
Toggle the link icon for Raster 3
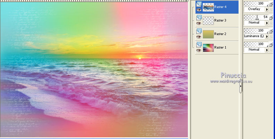click(271, 18)
